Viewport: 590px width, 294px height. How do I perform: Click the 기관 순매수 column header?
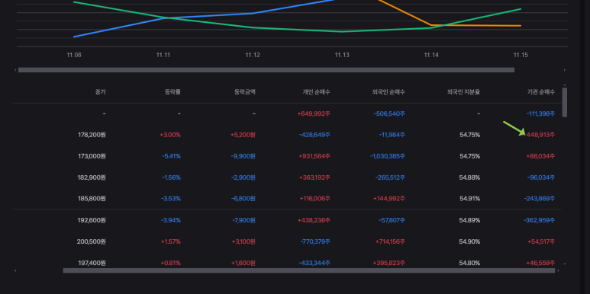[541, 91]
